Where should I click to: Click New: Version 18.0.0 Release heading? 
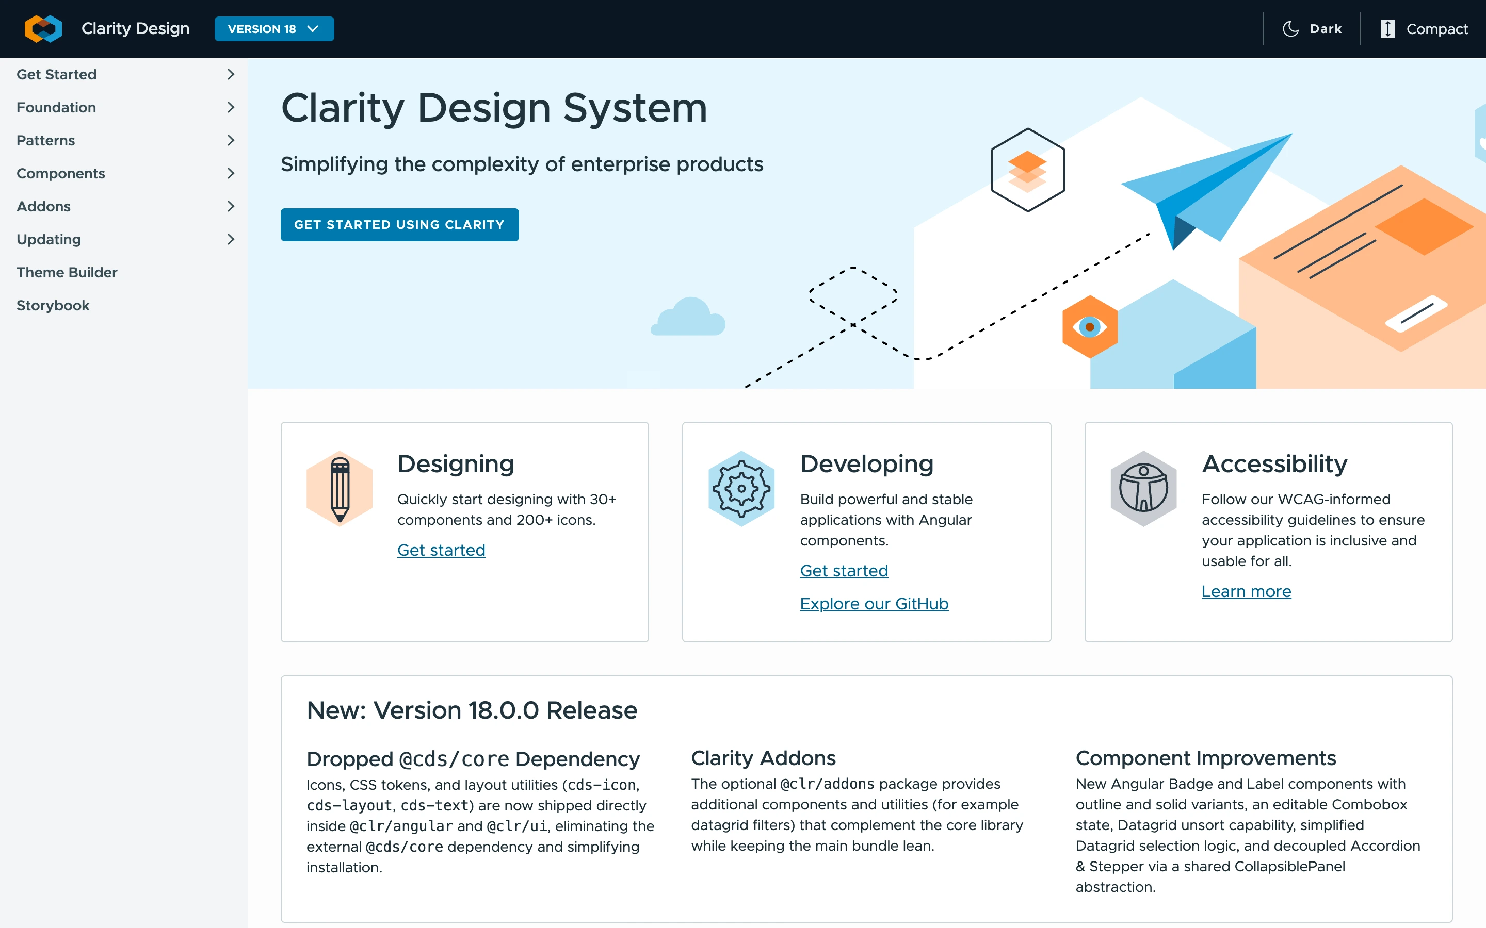pos(472,710)
